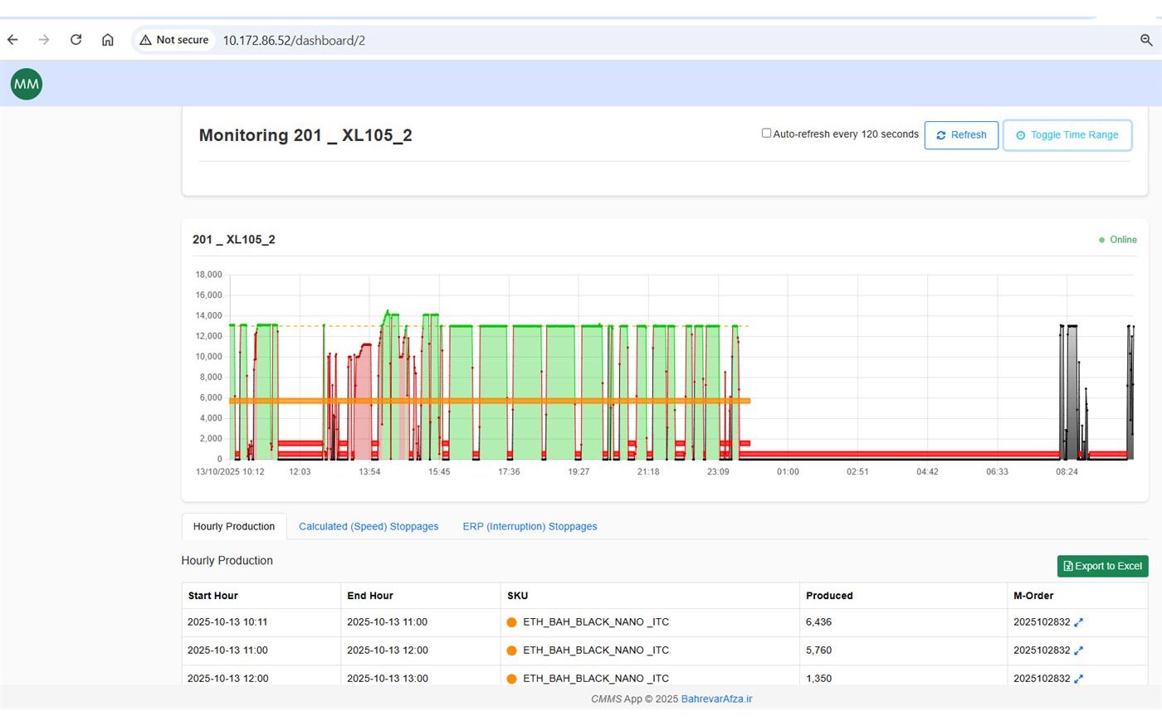Enable Auto-refresh every 120 seconds checkbox
1162x726 pixels.
(766, 133)
